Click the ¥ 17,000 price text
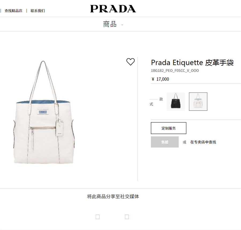The width and height of the screenshot is (241, 230). [160, 79]
